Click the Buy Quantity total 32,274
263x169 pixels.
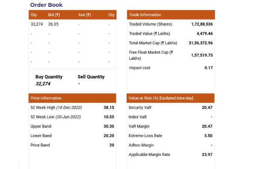(x=43, y=84)
